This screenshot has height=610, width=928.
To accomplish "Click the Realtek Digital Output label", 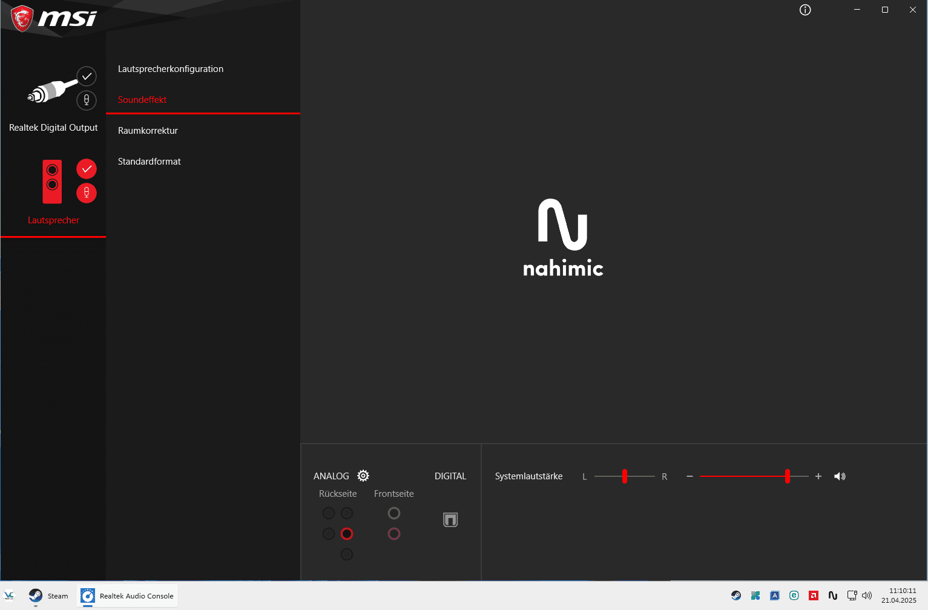I will click(53, 128).
